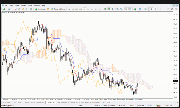Viewport: 180px width, 108px height.
Task: Switch to the EURUSD,H1 chart tab
Action: [x=7, y=103]
